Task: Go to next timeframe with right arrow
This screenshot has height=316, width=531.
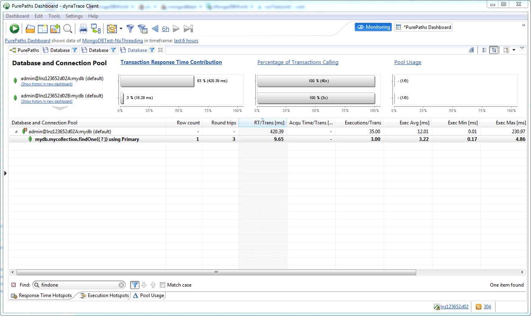Action: point(176,29)
